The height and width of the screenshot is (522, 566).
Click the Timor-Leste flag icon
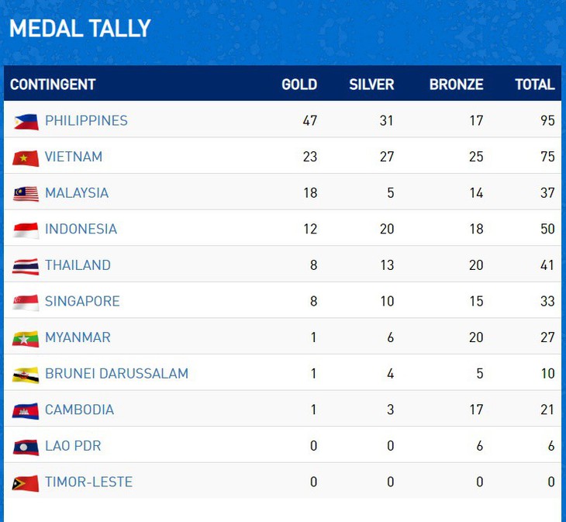(26, 483)
